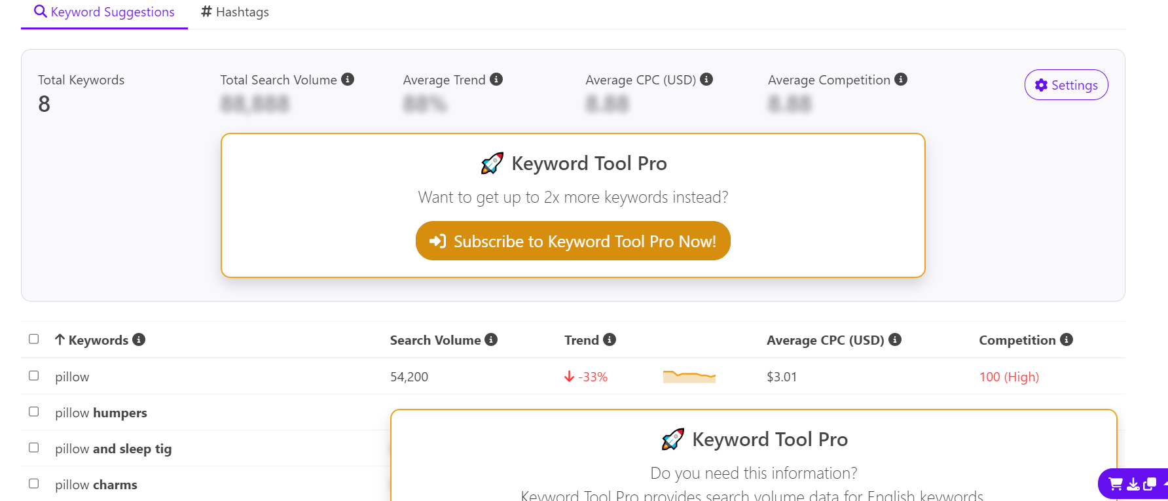The height and width of the screenshot is (501, 1168).
Task: Click the keyword 'pillow and sleep tig'
Action: [113, 449]
